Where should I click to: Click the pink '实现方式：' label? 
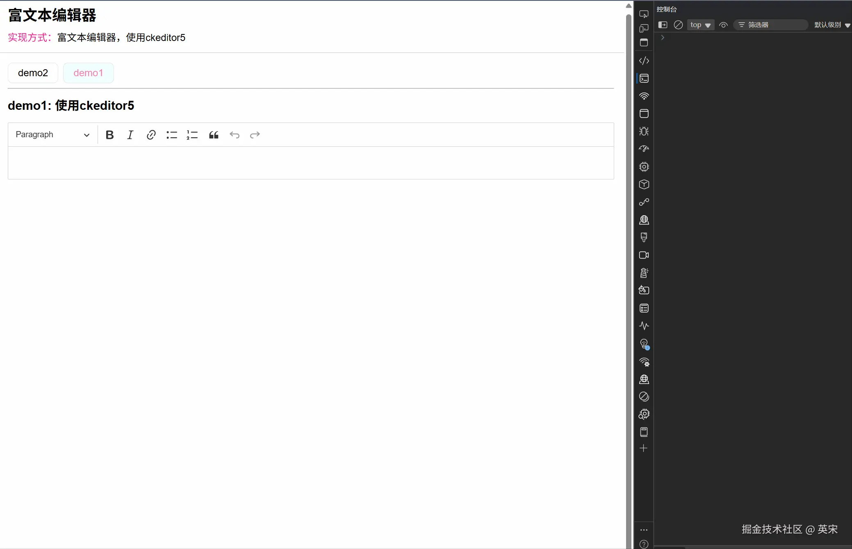click(x=30, y=38)
